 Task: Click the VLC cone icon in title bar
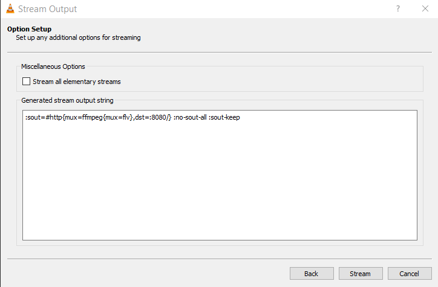10,8
